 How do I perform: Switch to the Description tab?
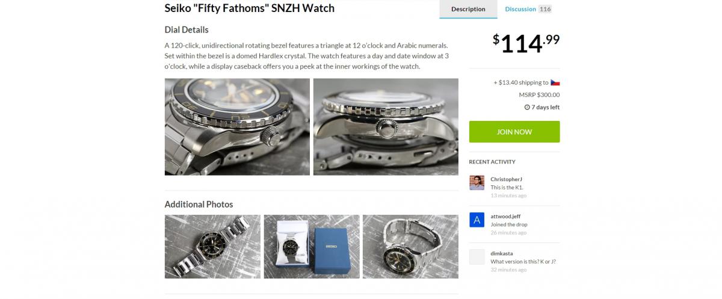468,9
